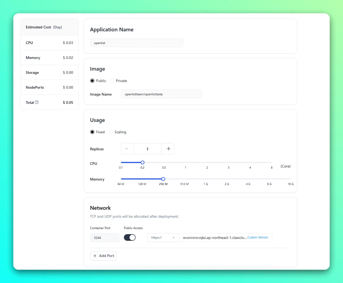Decrease replicas with the minus icon

point(127,149)
